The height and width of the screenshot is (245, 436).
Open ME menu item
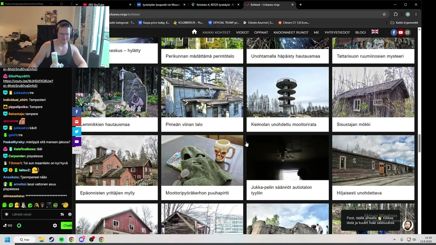[x=316, y=32]
